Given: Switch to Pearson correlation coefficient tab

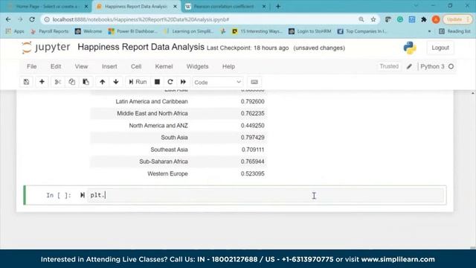Looking at the screenshot, I should coord(224,7).
